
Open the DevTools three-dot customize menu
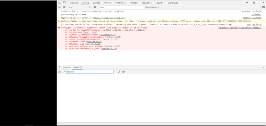pyautogui.click(x=259, y=3)
